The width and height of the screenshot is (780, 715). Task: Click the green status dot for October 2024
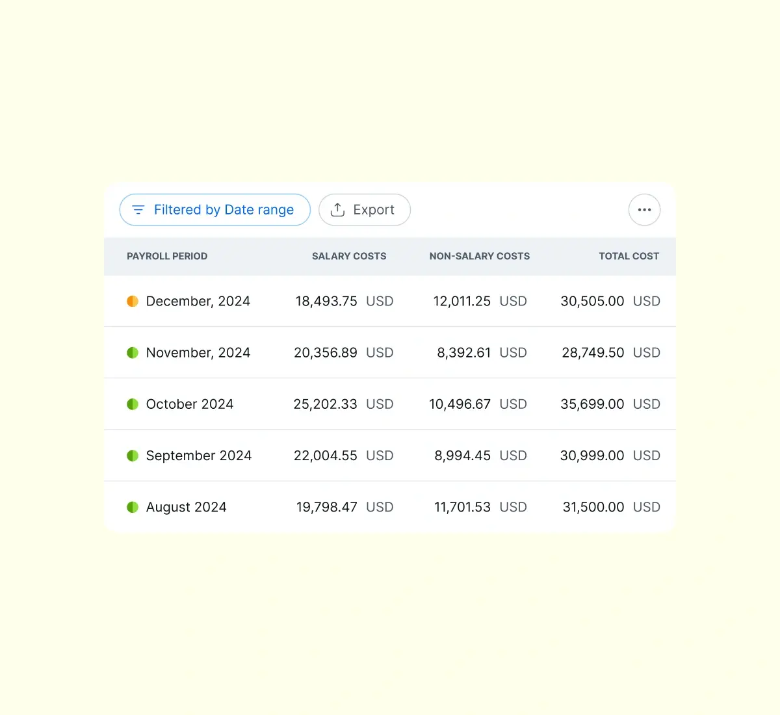133,404
